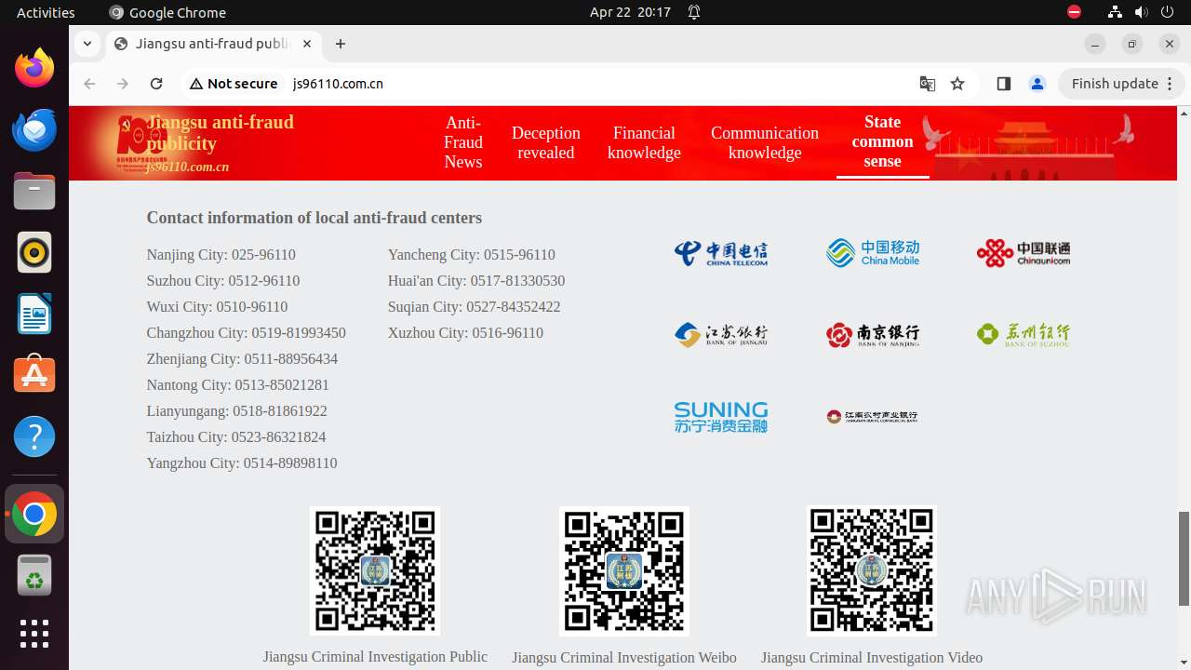Viewport: 1191px width, 670px height.
Task: Click 'Xuzhou City: 0516-96110' text
Action: click(x=465, y=333)
